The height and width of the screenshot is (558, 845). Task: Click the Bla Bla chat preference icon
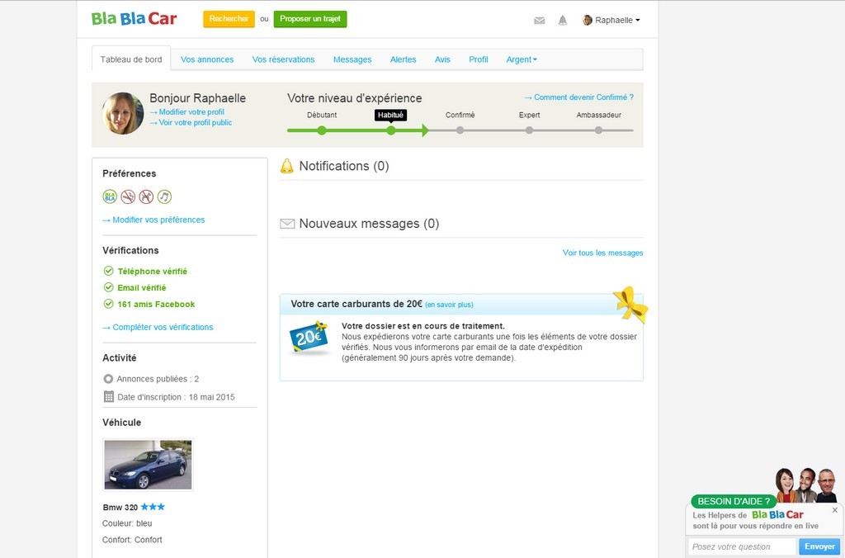tap(110, 196)
